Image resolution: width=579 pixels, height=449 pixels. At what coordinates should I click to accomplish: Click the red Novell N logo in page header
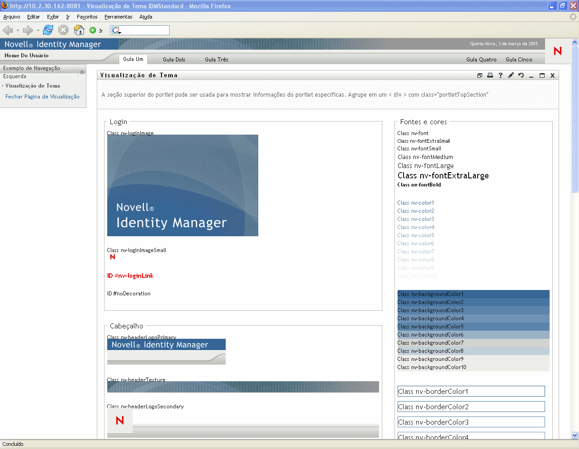point(558,51)
